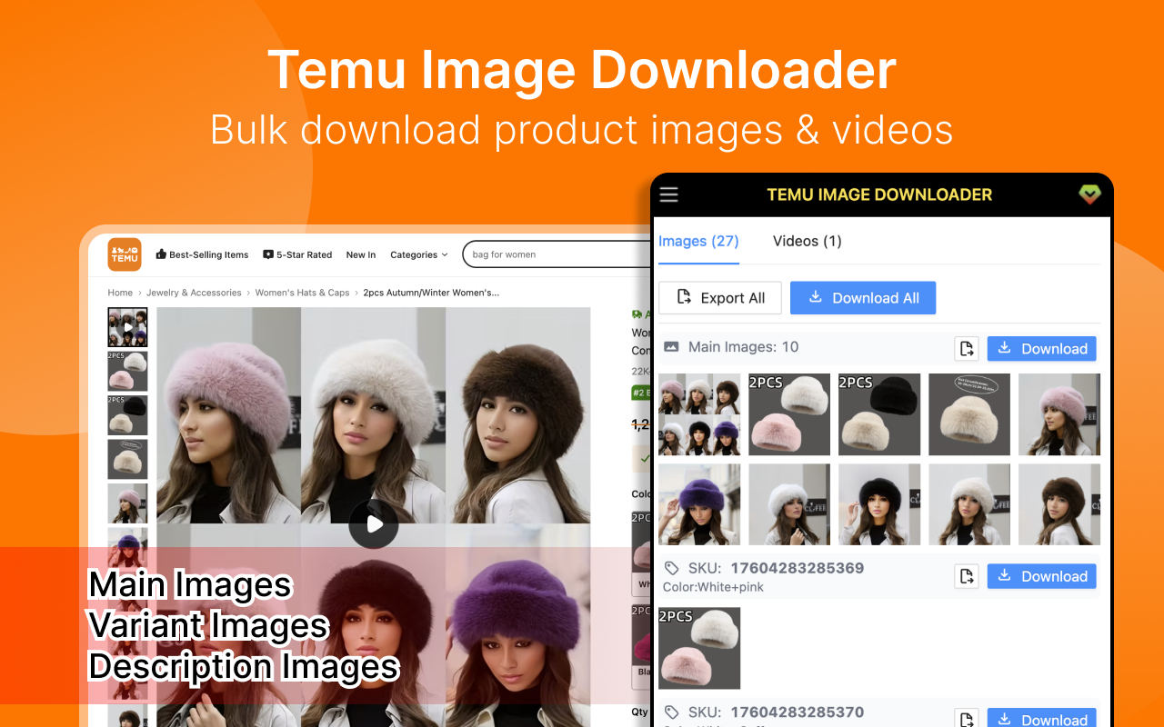Download the Main Images group
Screen dimensions: 1164x727
tap(1042, 348)
